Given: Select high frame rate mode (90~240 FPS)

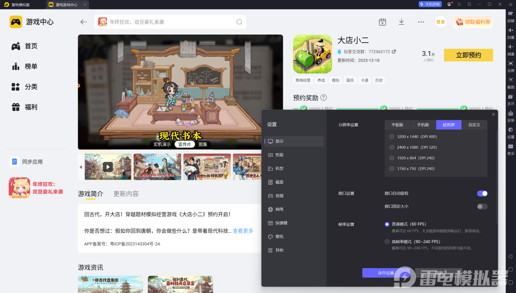Looking at the screenshot, I should coord(387,241).
